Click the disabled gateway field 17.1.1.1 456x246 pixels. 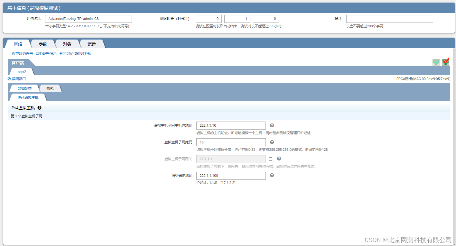coord(231,159)
